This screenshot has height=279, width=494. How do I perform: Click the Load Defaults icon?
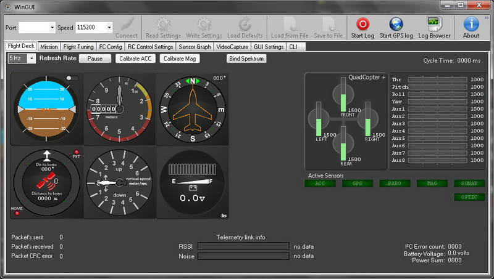coord(245,24)
